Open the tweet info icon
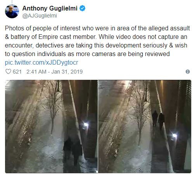The image size is (192, 174). (188, 72)
